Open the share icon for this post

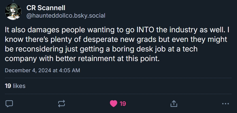pos(174,104)
